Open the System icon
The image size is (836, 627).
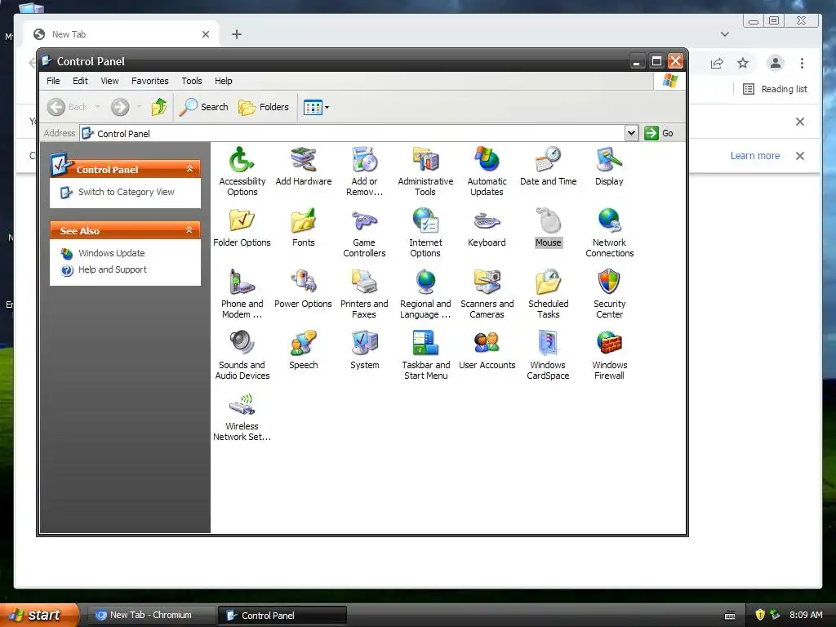tap(364, 344)
